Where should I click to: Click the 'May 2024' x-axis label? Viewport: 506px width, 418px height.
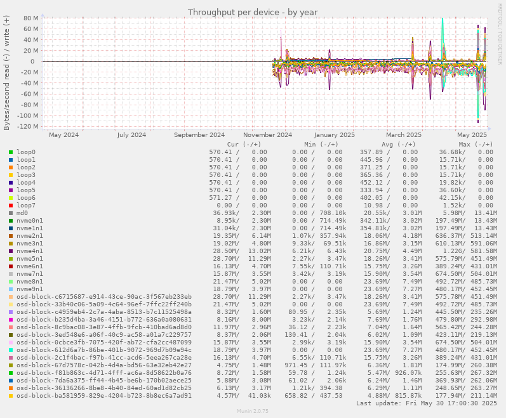pos(64,134)
